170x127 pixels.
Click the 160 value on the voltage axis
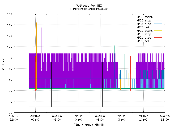(x=10, y=14)
